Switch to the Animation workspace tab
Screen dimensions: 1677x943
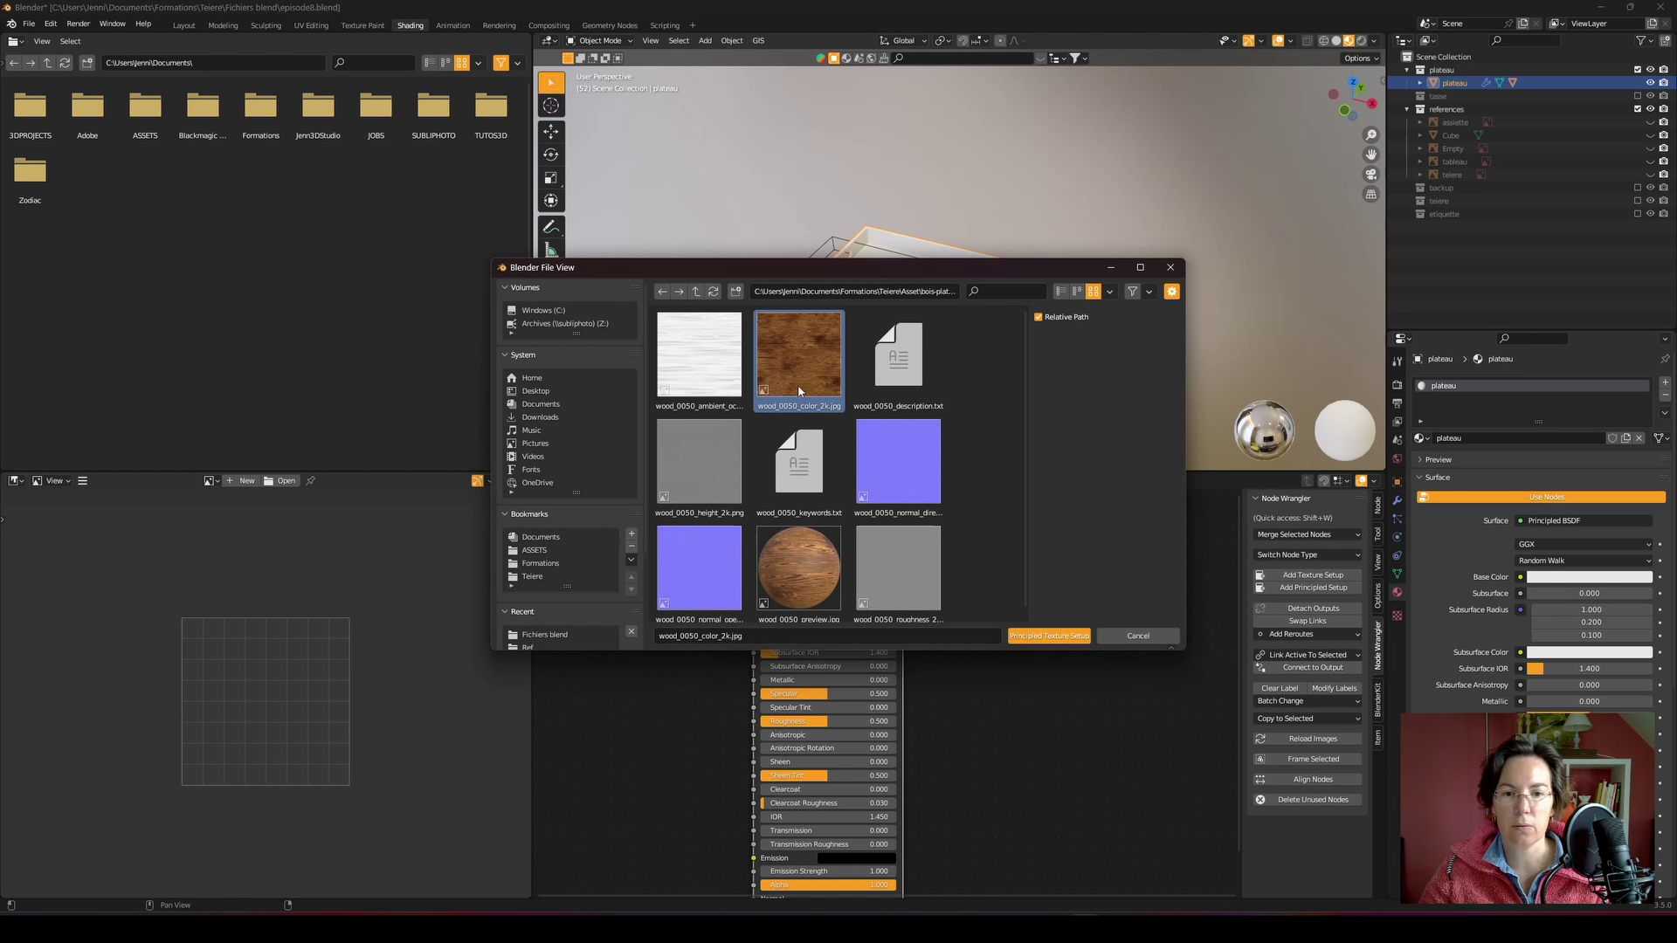pyautogui.click(x=452, y=25)
